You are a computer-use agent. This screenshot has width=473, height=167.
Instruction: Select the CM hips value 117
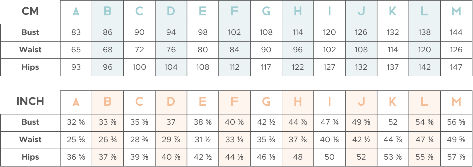tap(266, 67)
